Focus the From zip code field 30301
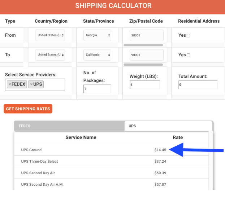 pos(147,35)
